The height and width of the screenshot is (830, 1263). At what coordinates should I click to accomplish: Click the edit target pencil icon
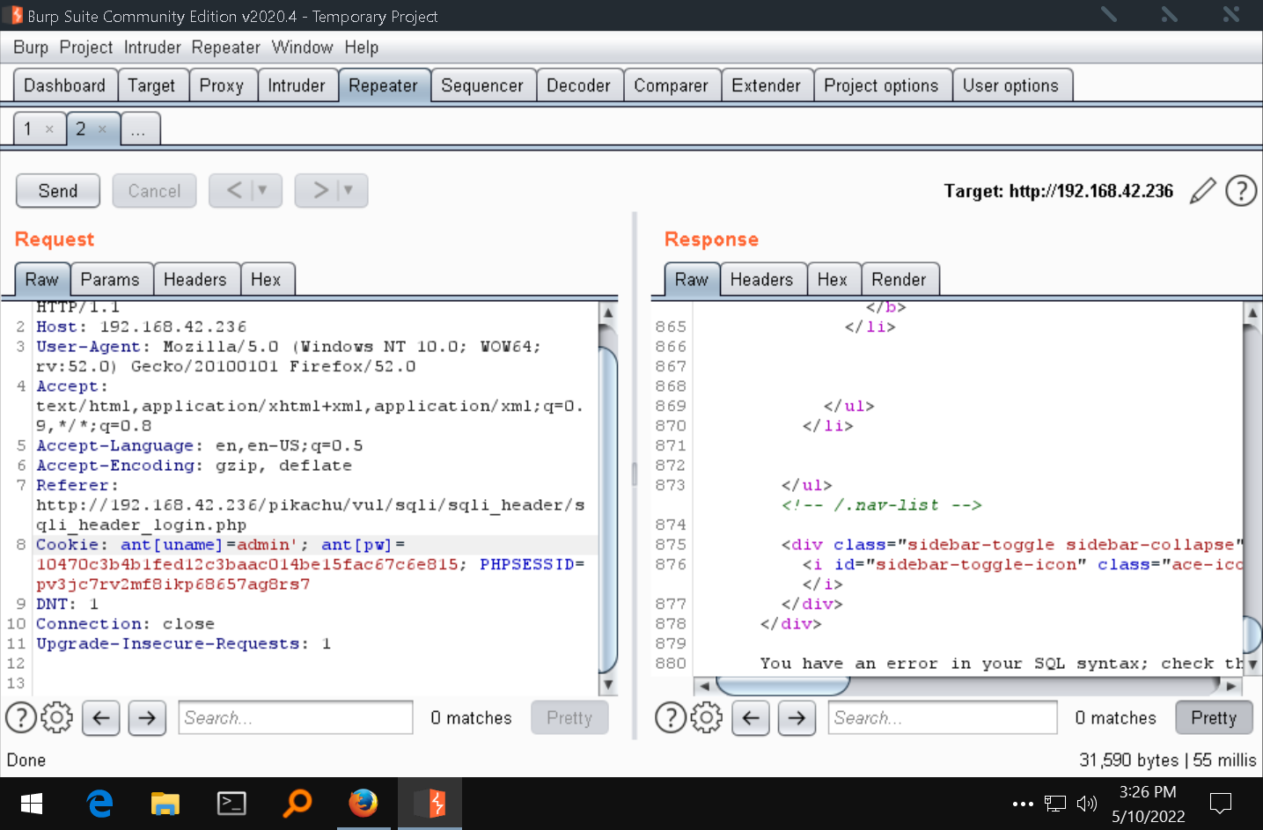pos(1202,191)
